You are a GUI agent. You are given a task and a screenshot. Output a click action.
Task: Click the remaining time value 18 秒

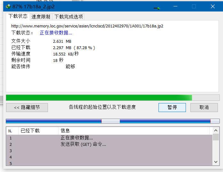tap(58, 60)
